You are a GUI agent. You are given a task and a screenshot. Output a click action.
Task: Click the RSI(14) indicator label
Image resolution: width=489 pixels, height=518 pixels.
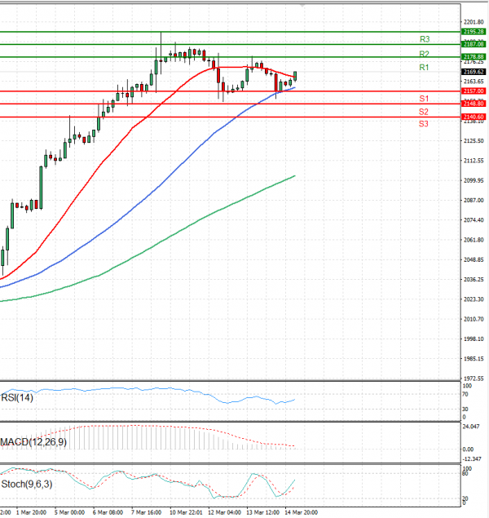click(17, 398)
